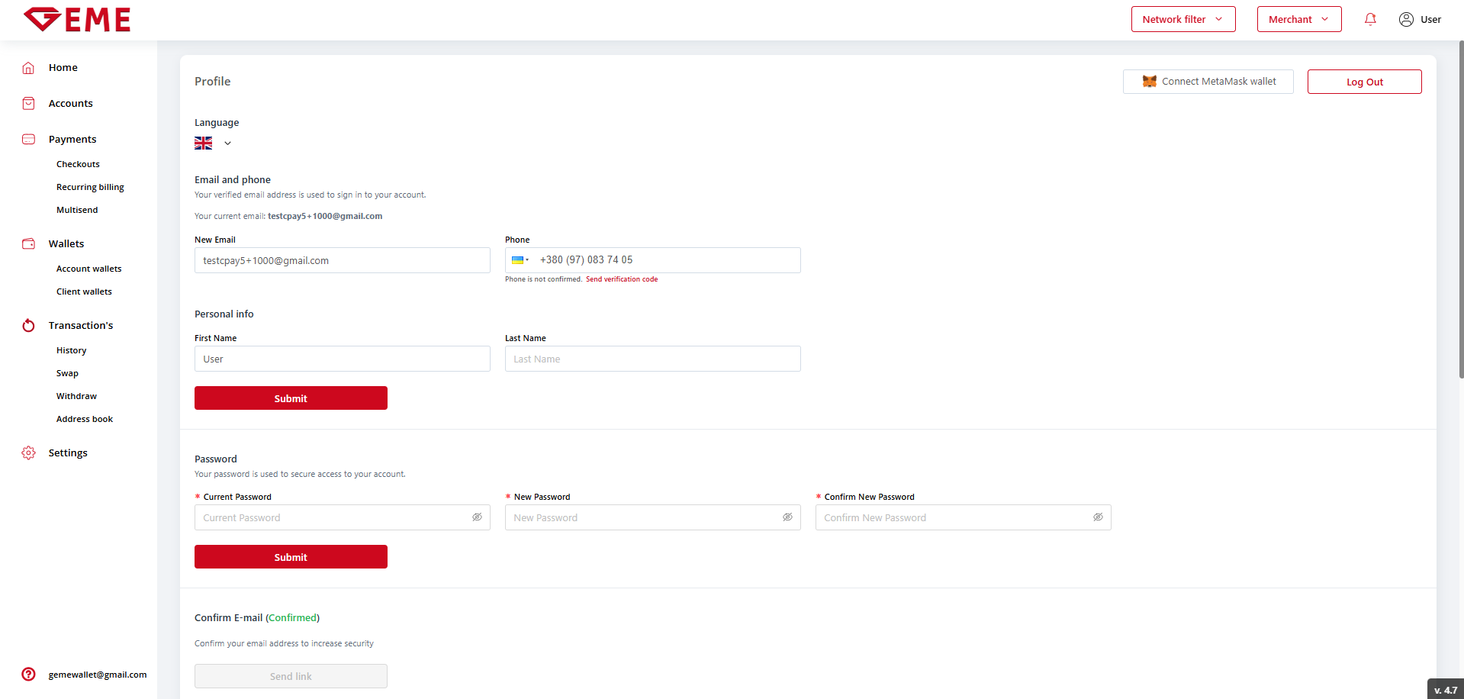Click the Accounts bag icon
Screen dimensions: 1464x699
click(x=28, y=104)
